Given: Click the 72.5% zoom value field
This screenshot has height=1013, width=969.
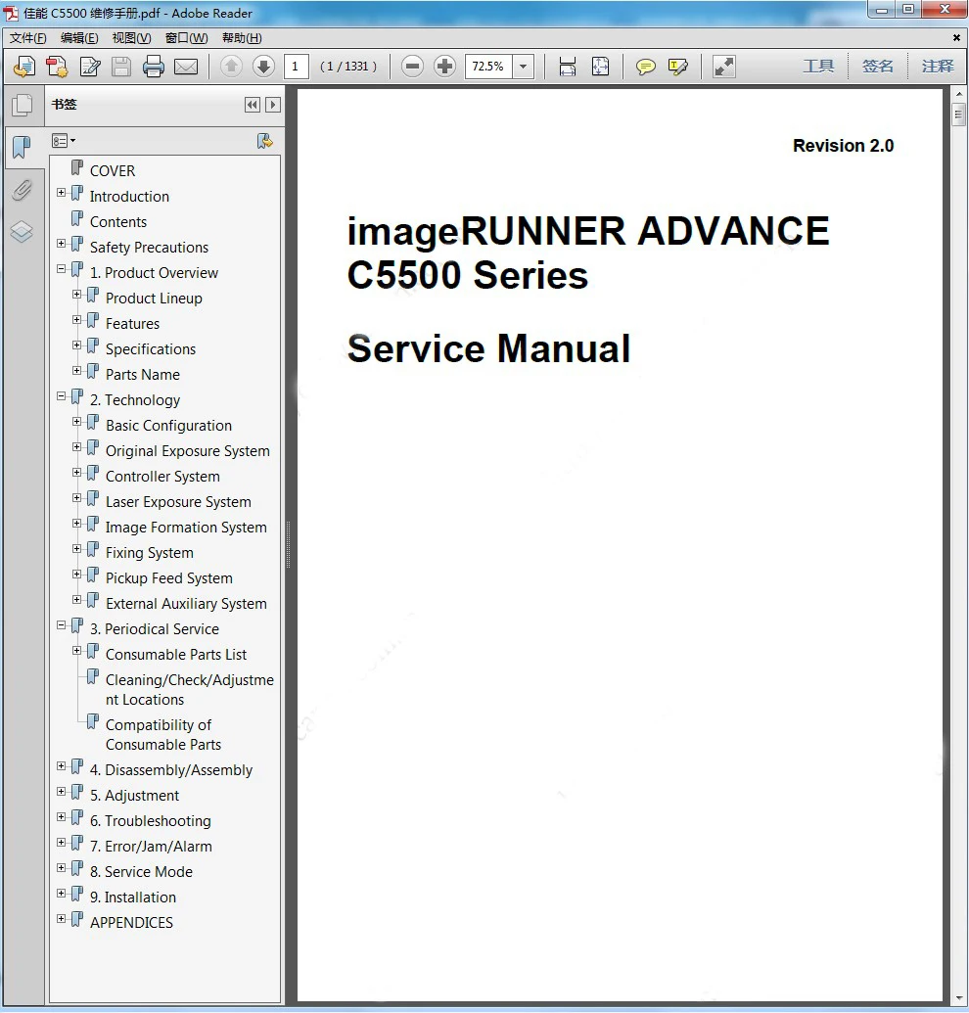Looking at the screenshot, I should (x=489, y=66).
